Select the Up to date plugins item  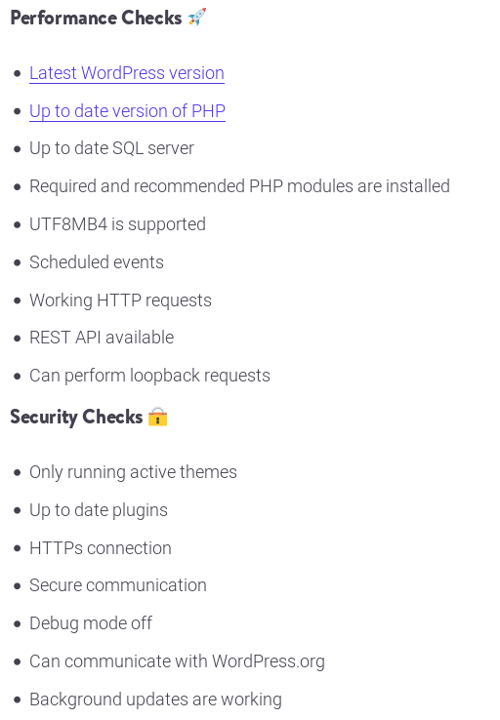[99, 510]
